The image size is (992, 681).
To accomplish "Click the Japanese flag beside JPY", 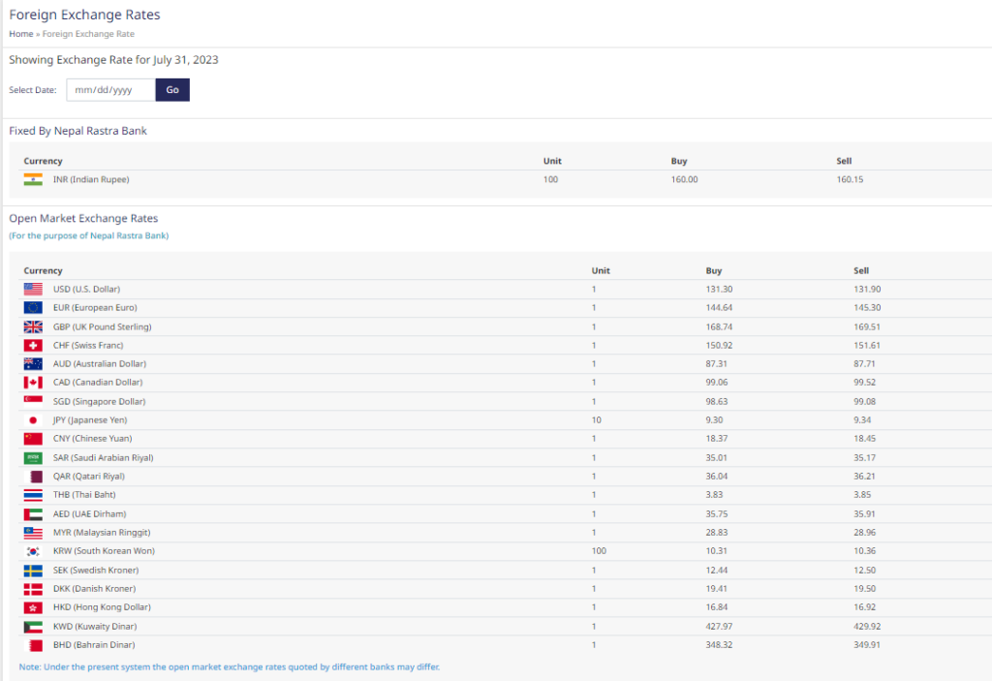I will pyautogui.click(x=33, y=420).
